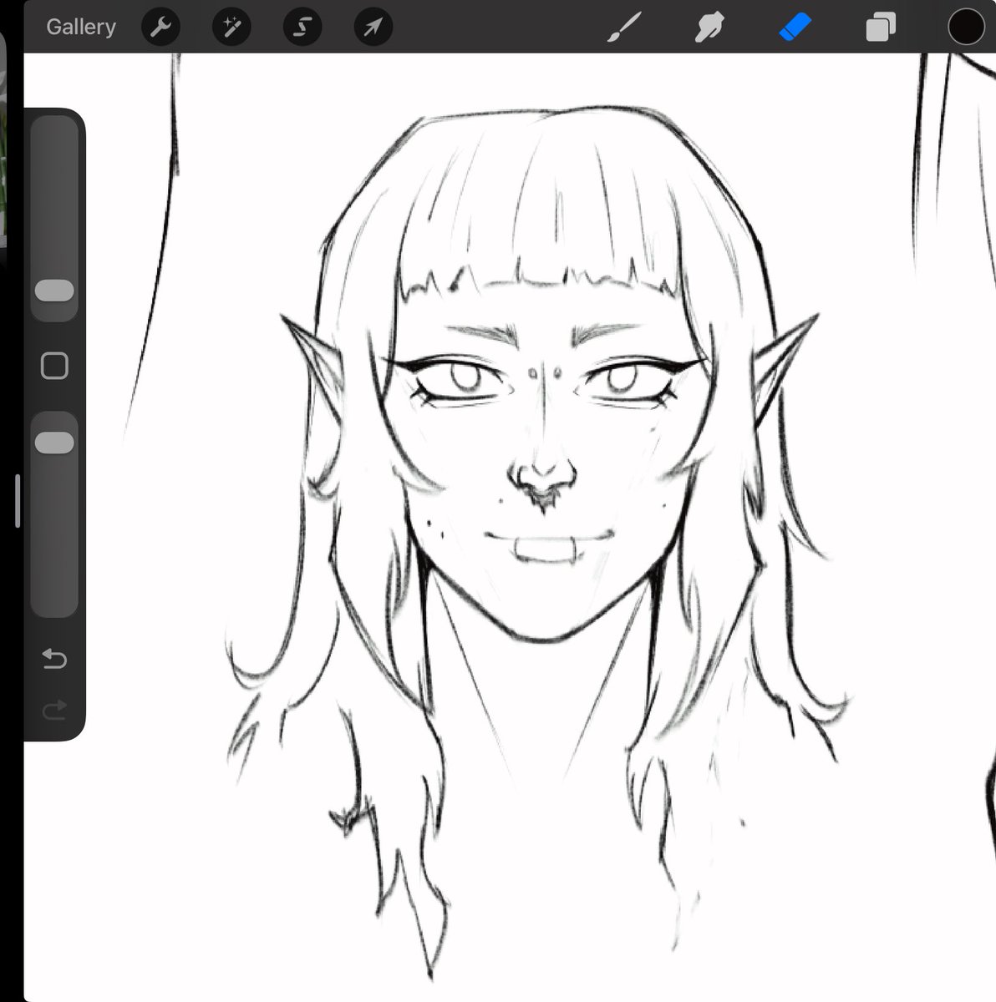996x1002 pixels.
Task: Open the Actions wrench menu
Action: (x=160, y=27)
